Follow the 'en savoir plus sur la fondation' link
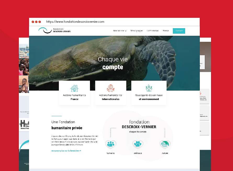 click(x=66, y=151)
